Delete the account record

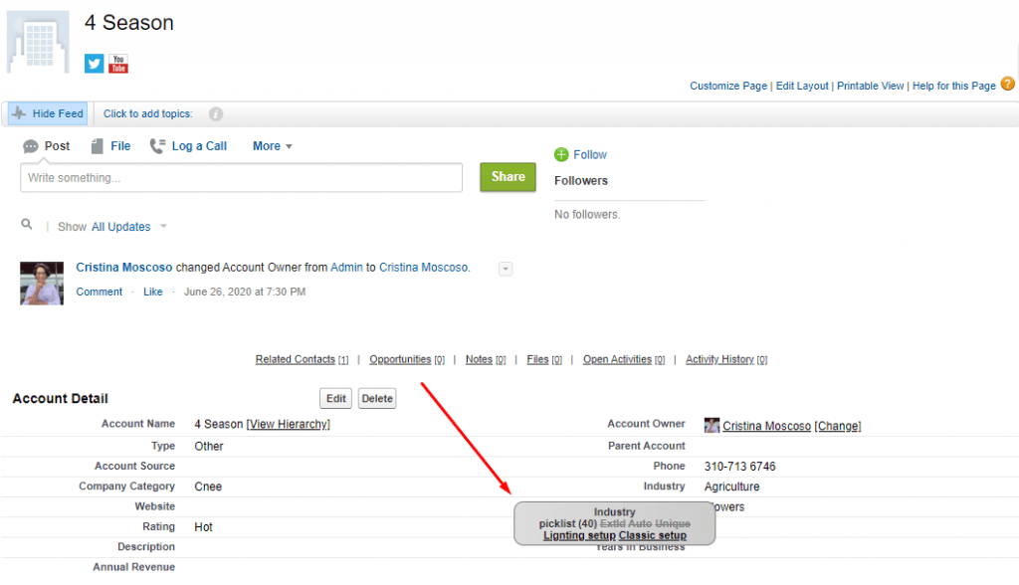click(x=376, y=398)
